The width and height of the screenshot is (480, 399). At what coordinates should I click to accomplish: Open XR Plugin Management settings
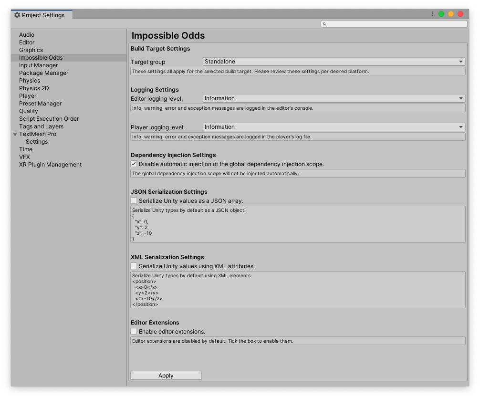pyautogui.click(x=50, y=165)
